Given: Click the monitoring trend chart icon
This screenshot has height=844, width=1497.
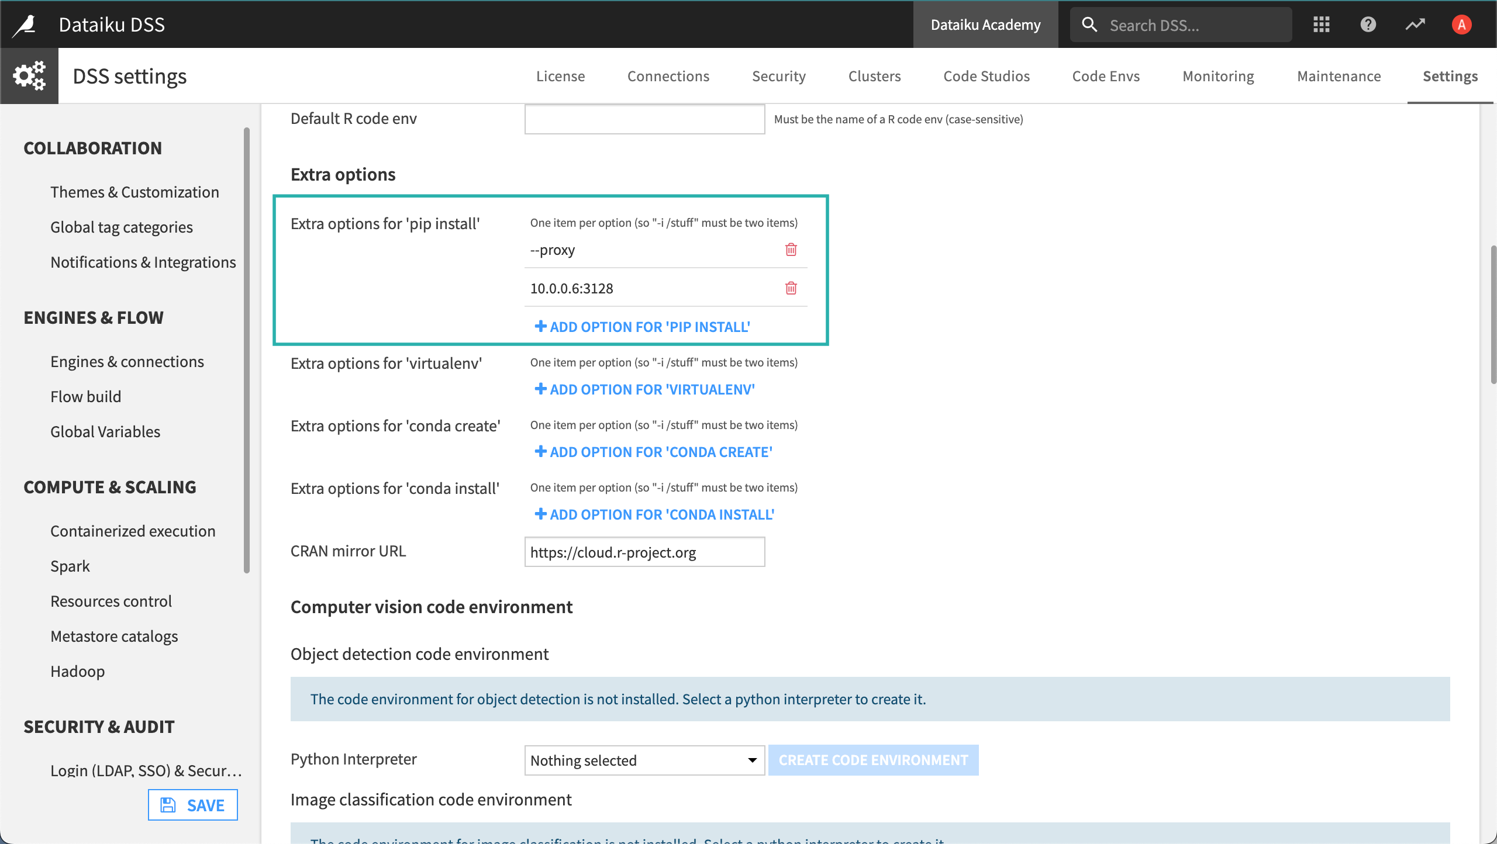Looking at the screenshot, I should (1416, 24).
